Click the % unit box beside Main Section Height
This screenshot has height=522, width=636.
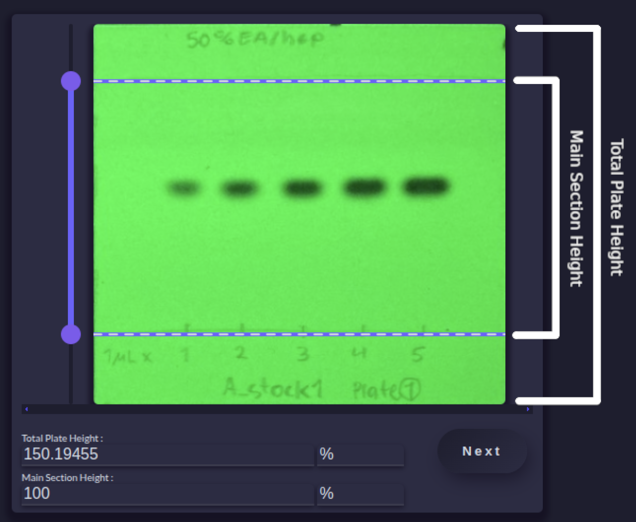tap(360, 493)
